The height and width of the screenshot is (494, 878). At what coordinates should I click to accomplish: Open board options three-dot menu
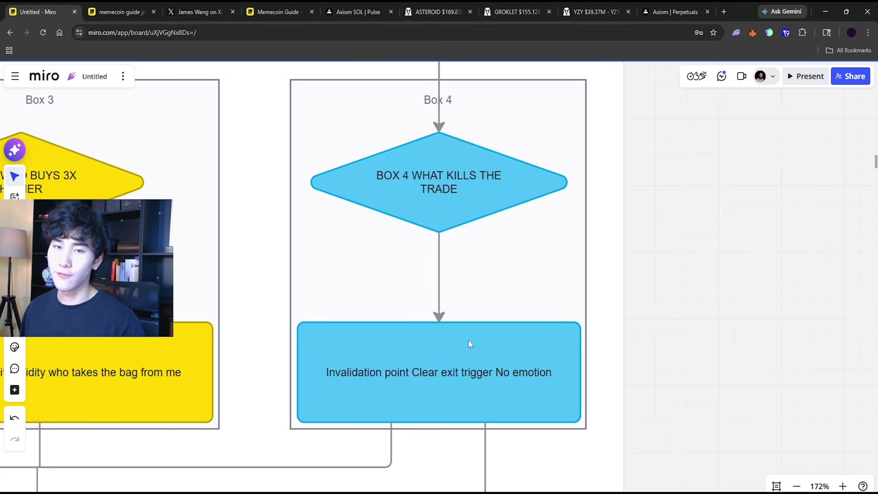click(123, 76)
